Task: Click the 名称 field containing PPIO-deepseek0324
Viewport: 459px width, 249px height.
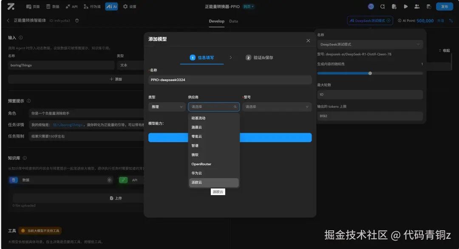Action: click(x=230, y=80)
